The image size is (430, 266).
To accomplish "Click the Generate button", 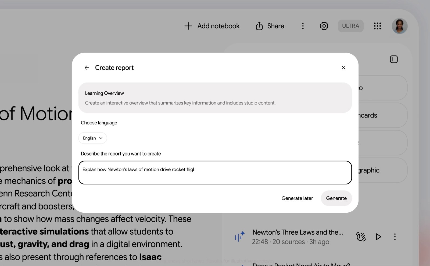I will 336,198.
